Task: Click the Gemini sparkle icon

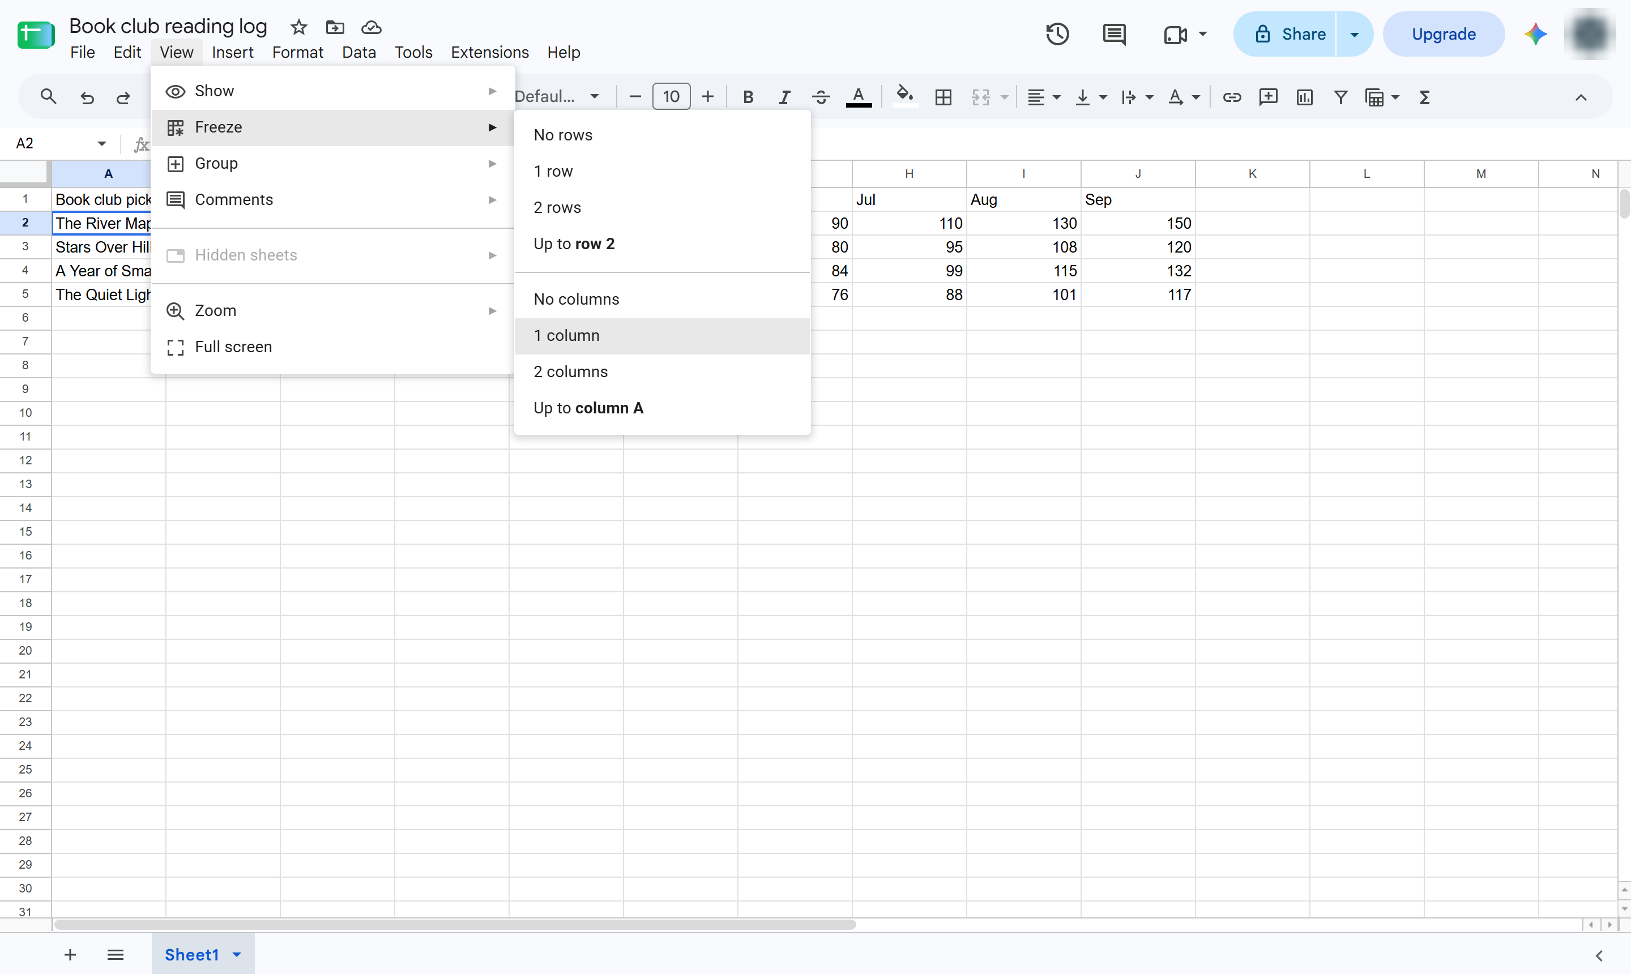Action: 1535,34
